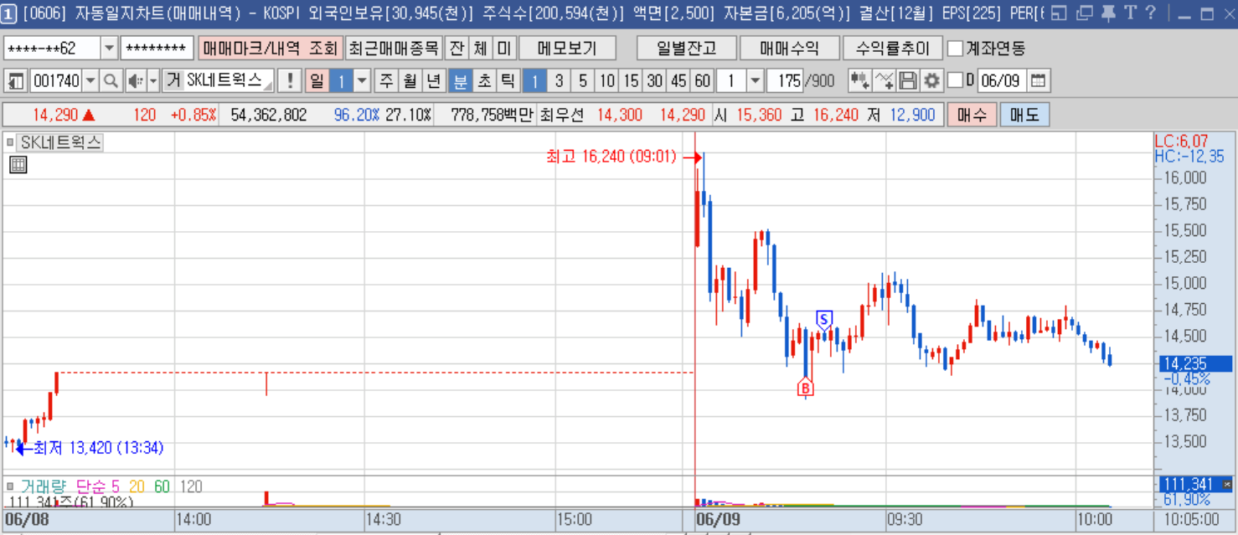Click the 체 executed button
The width and height of the screenshot is (1238, 535).
point(480,49)
